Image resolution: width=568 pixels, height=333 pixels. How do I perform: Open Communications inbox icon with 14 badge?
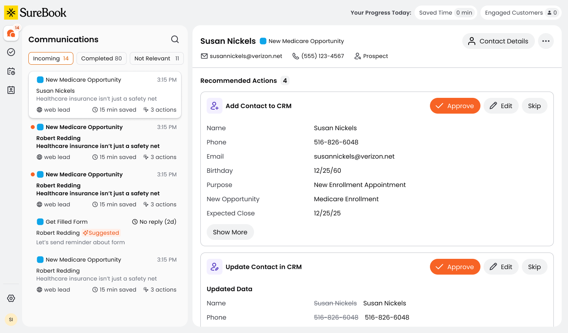click(11, 34)
